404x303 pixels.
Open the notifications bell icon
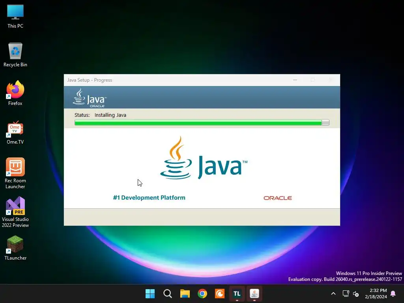pos(393,294)
